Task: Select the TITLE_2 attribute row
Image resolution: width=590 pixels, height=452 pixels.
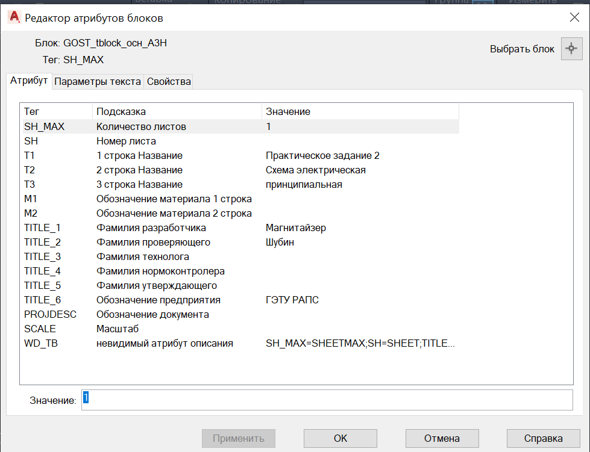Action: (241, 243)
